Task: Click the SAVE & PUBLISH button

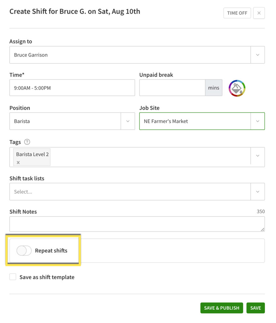Action: click(221, 308)
